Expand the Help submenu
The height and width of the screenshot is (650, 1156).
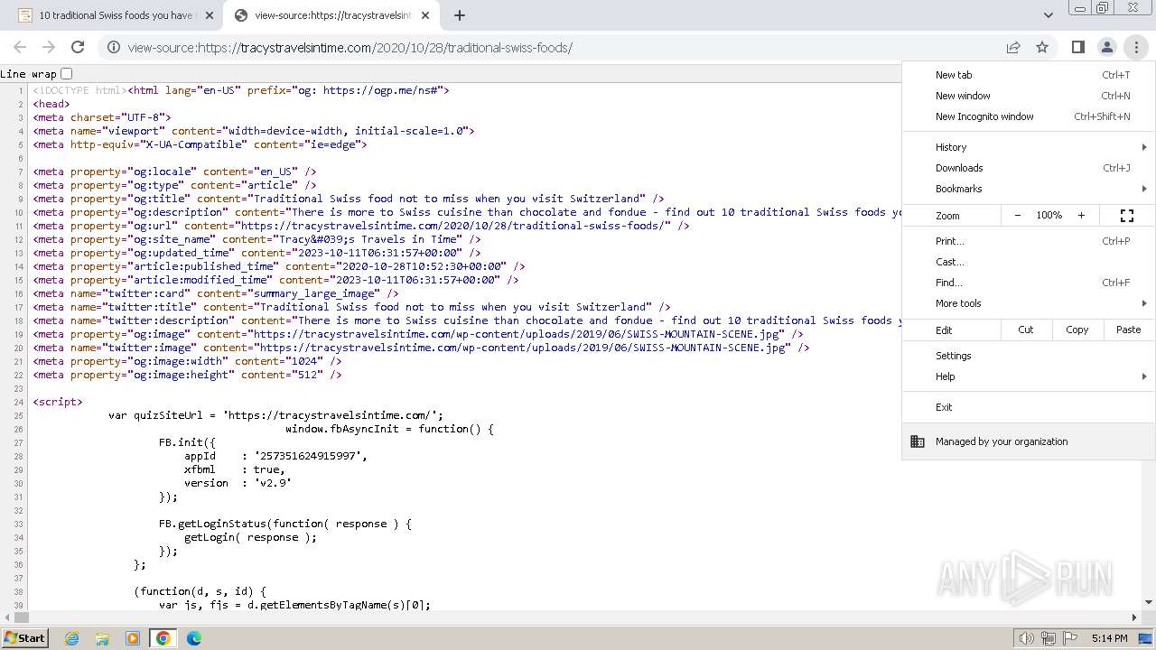coord(1029,376)
